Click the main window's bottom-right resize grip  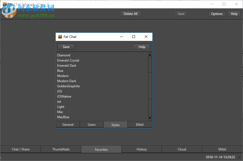(239, 157)
